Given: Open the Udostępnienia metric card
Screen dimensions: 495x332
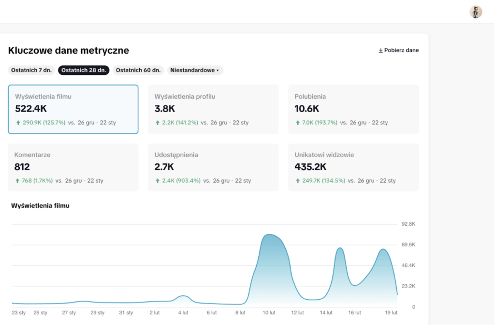Looking at the screenshot, I should 213,167.
